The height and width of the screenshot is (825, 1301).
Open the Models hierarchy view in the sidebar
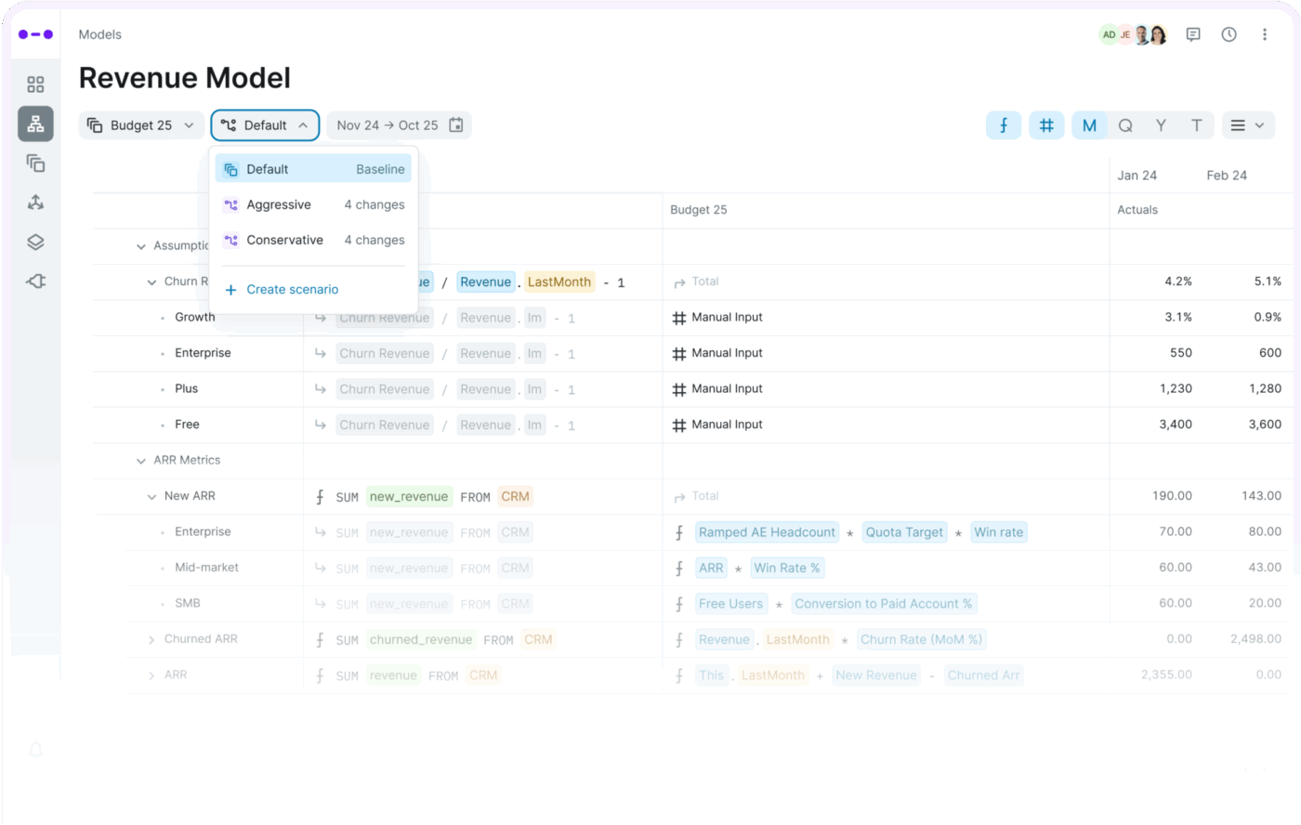pos(35,124)
